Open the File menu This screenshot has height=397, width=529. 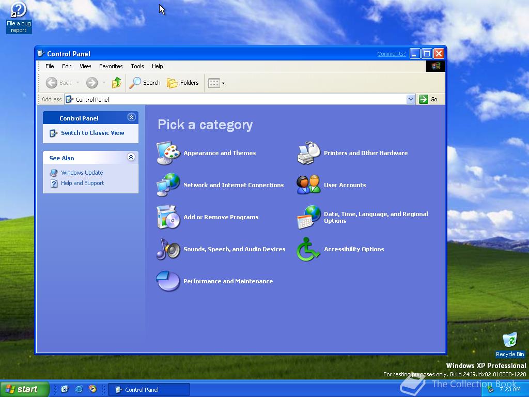click(x=50, y=66)
